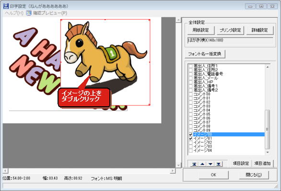Check the 差出人_住所2 checkbox
This screenshot has width=281, height=191.
tap(190, 70)
